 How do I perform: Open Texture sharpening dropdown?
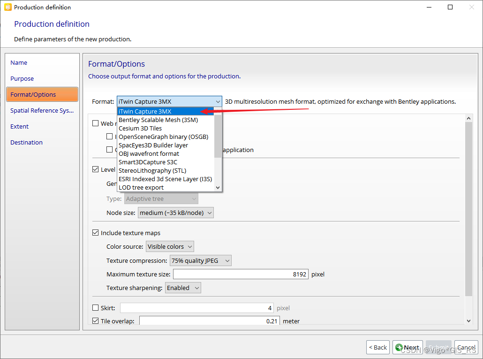[183, 288]
